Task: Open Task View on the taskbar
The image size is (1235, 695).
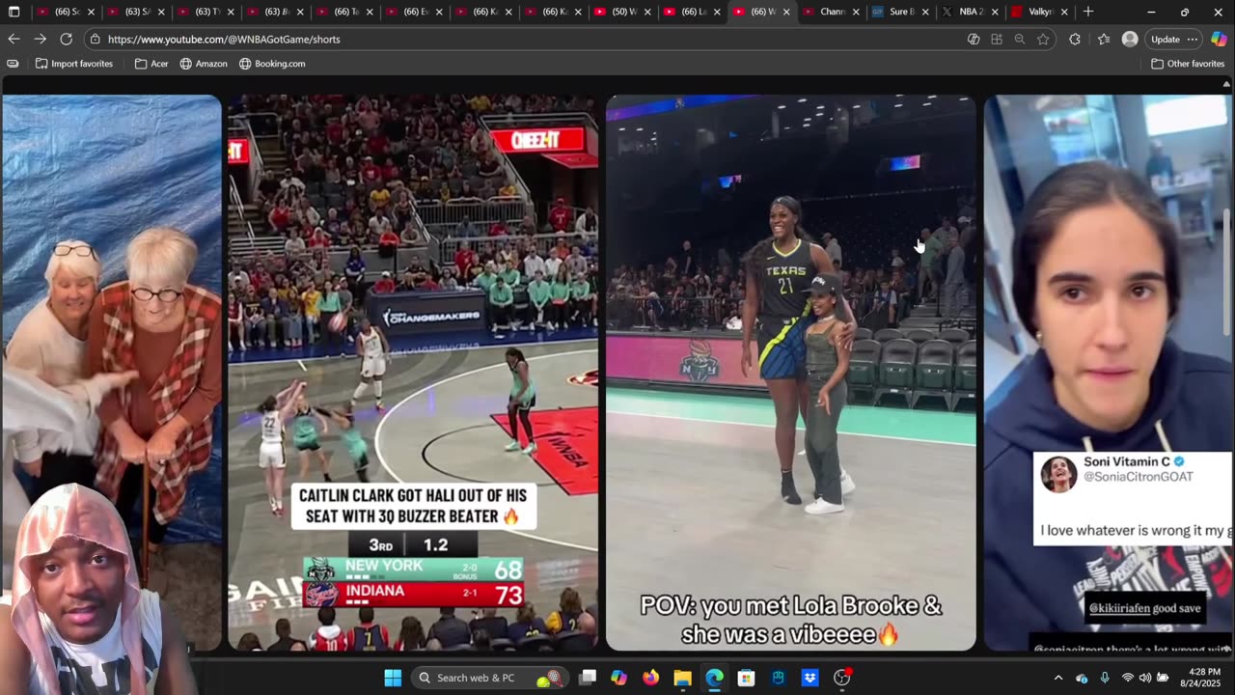Action: (588, 678)
